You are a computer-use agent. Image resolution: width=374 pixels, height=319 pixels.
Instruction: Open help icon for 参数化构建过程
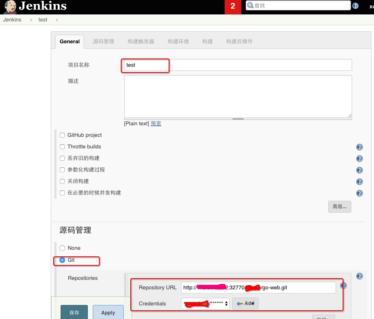click(x=360, y=170)
